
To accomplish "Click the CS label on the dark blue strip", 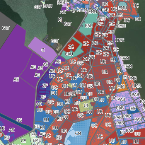I will click(19, 120).
